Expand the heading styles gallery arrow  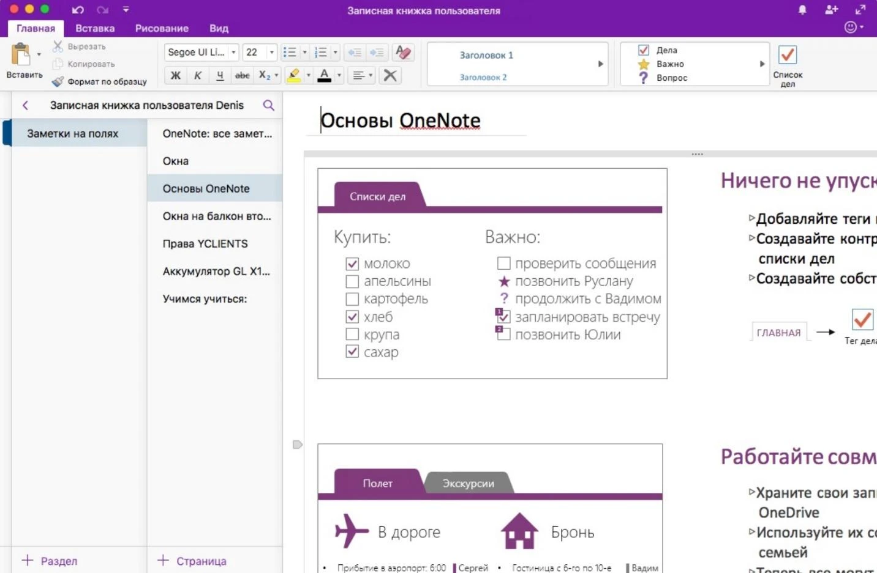pyautogui.click(x=601, y=64)
